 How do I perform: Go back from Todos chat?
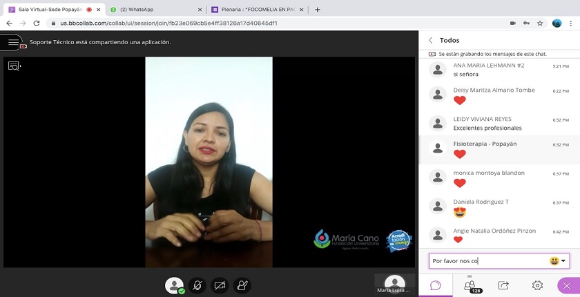tap(431, 40)
